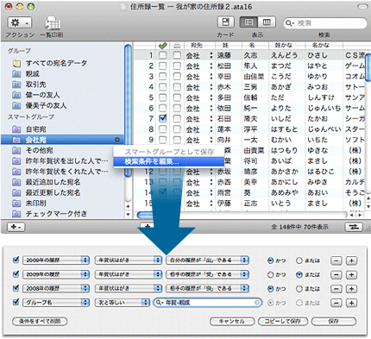This screenshot has height=339, width=371.
Task: Change 宛先 selector for row 3 幸田
Action: point(199,77)
